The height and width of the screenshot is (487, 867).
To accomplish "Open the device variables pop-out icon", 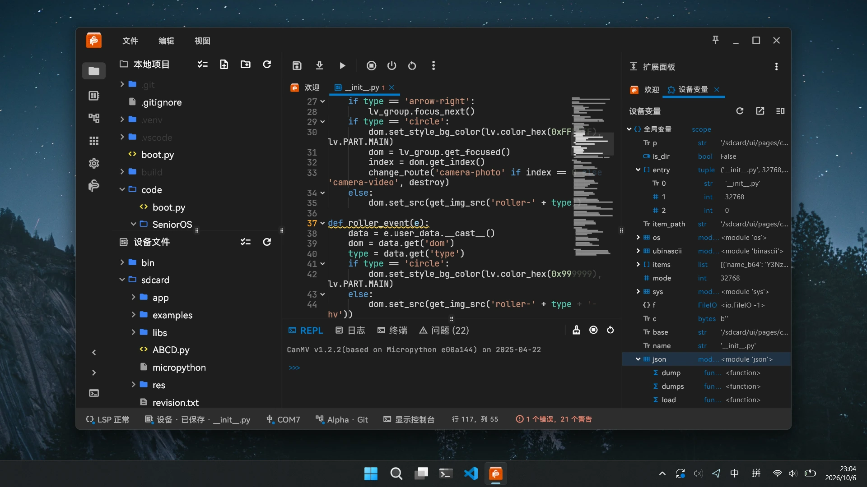I will point(760,111).
